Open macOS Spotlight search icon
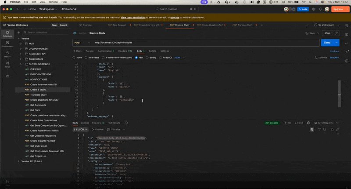Screen dimensions: 351x189 click(x=310, y=2)
